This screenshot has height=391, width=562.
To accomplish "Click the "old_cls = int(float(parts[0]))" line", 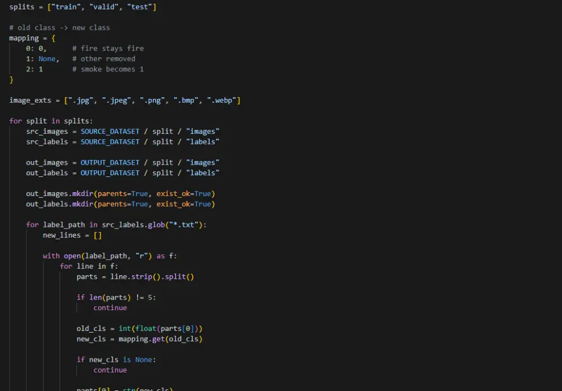I will tap(139, 329).
